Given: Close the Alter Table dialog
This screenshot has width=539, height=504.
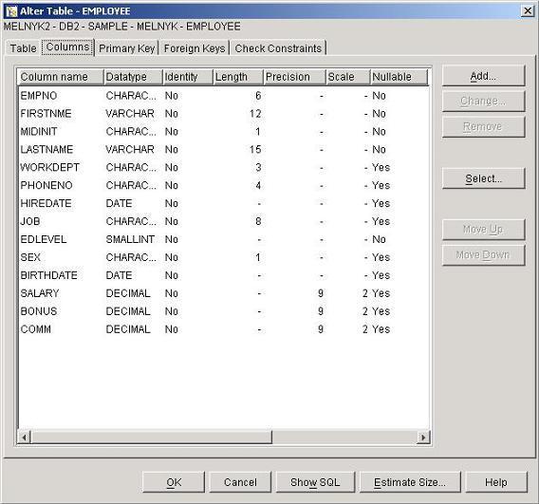Looking at the screenshot, I should 528,11.
